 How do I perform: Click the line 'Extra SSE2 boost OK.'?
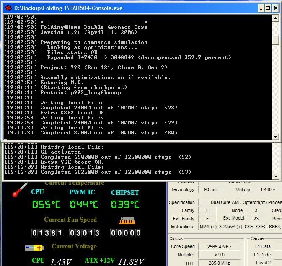pyautogui.click(x=74, y=113)
